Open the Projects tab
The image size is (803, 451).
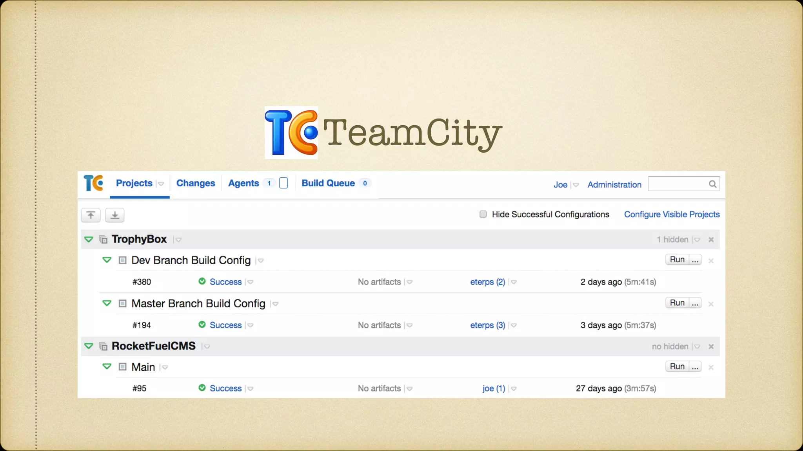click(x=134, y=183)
